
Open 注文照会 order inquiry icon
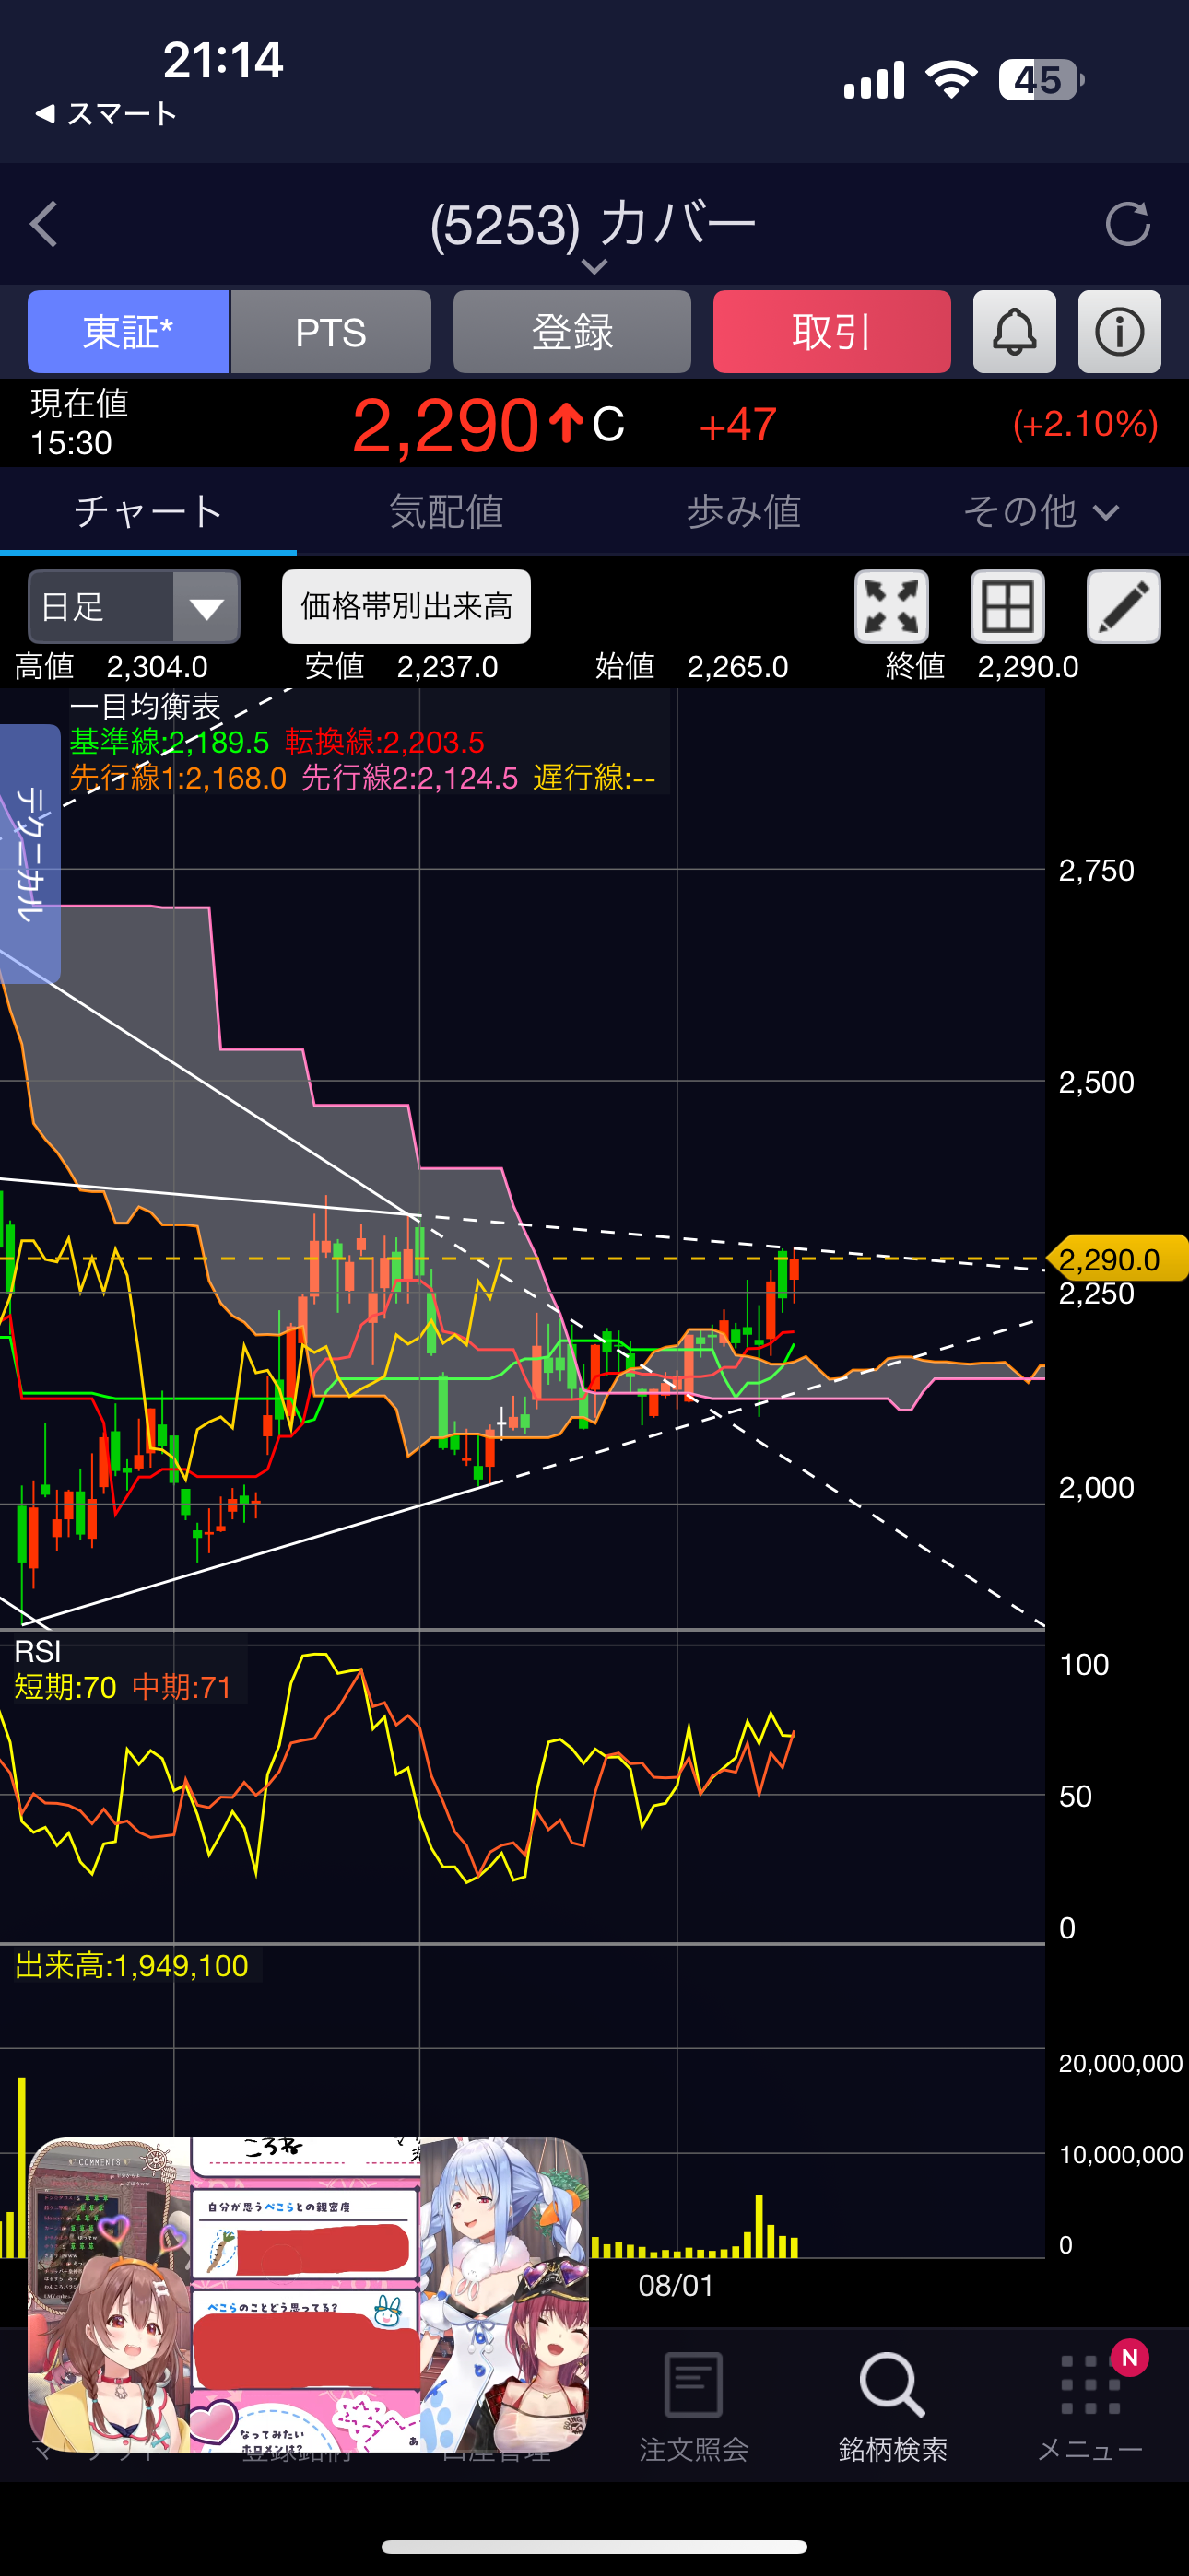(x=693, y=2406)
